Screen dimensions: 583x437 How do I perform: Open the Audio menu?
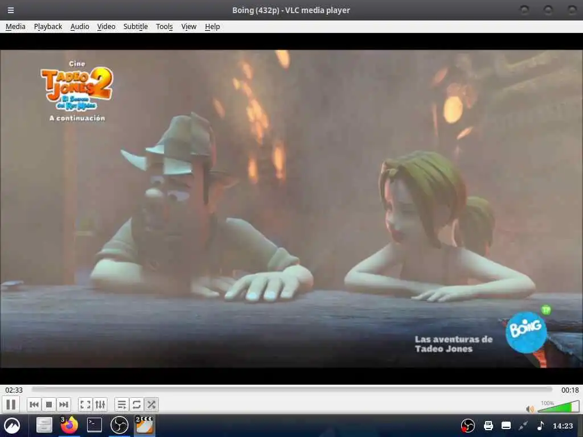point(80,26)
